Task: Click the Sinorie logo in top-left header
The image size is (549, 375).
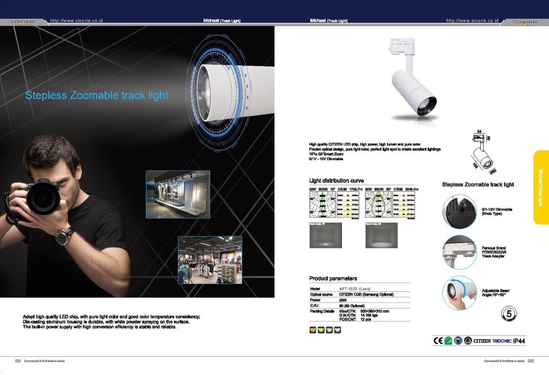Action: [x=23, y=22]
